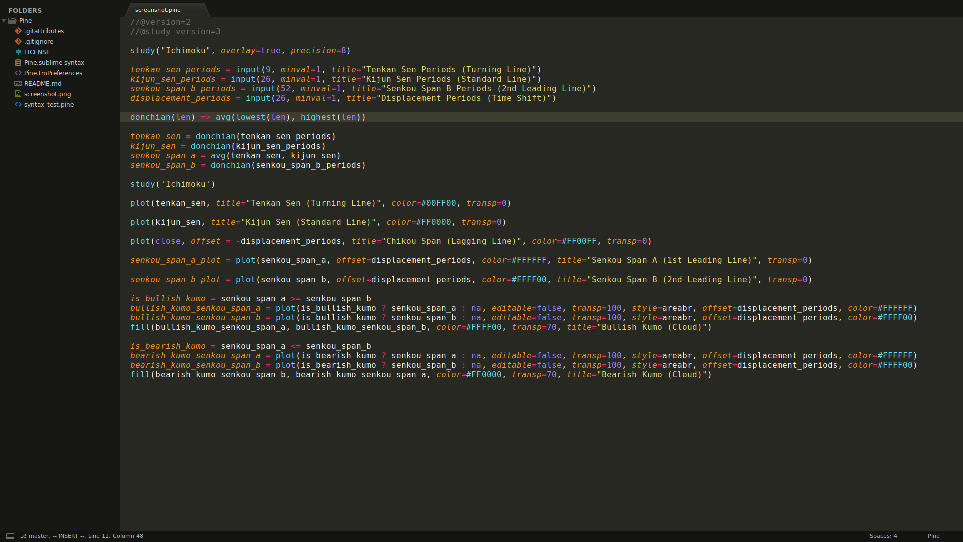Click the .gitattributes git file icon
Screen dimensions: 963x542
click(18, 31)
